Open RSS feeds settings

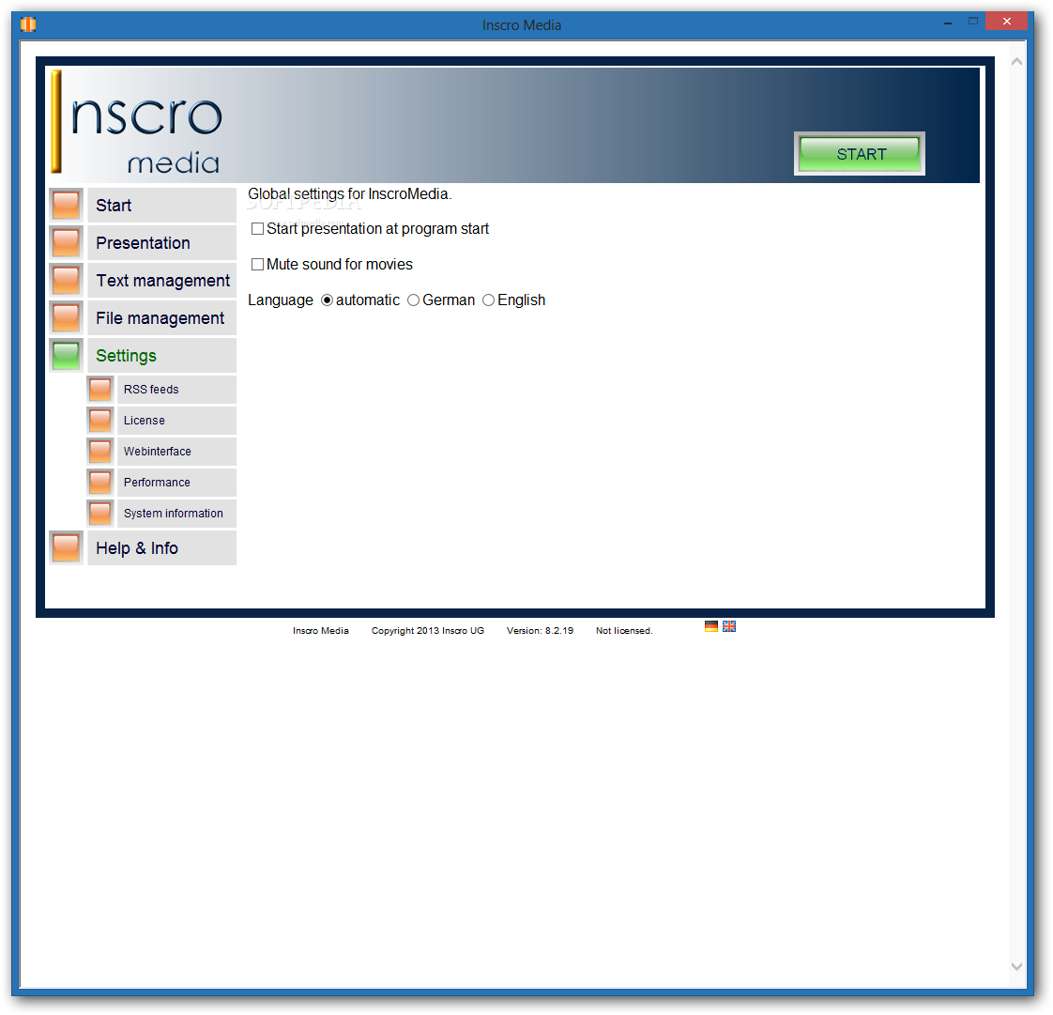coord(176,390)
